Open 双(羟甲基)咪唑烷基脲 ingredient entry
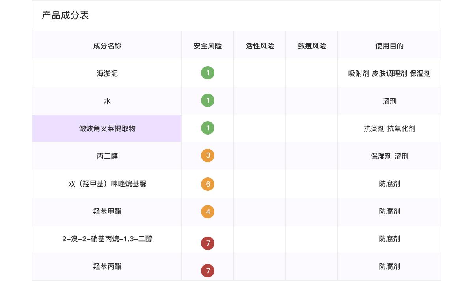The width and height of the screenshot is (473, 281). [x=107, y=184]
